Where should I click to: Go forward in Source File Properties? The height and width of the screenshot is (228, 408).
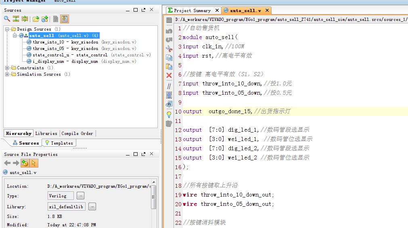click(x=16, y=163)
